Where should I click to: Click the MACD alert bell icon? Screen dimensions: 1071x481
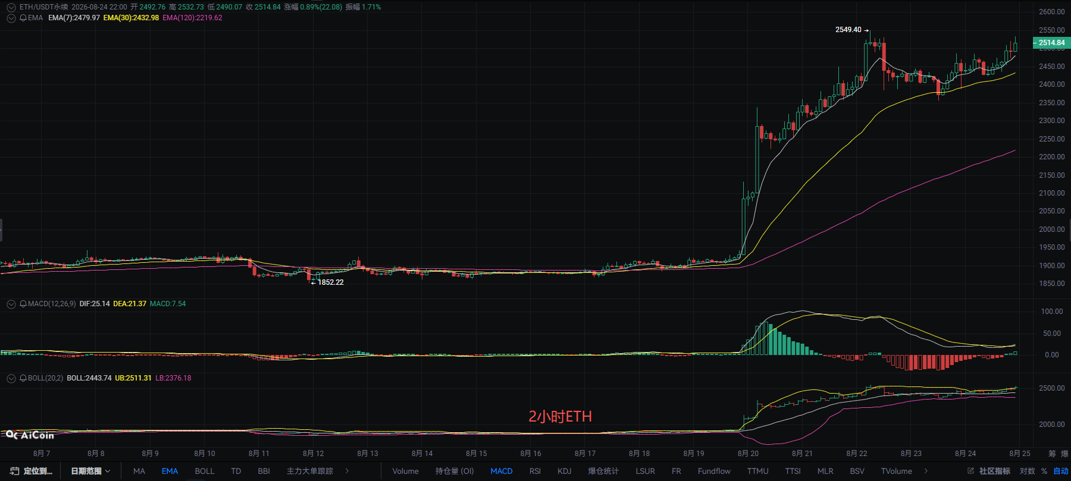[23, 304]
